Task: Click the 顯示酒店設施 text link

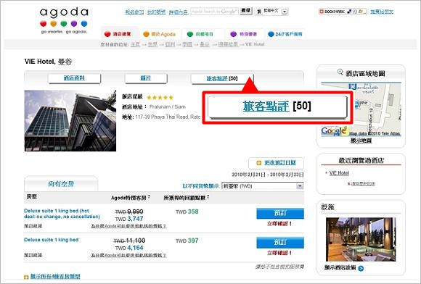Action: (x=340, y=267)
